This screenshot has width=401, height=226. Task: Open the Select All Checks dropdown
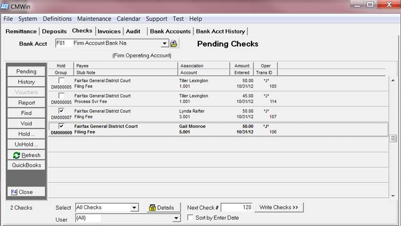pos(134,207)
